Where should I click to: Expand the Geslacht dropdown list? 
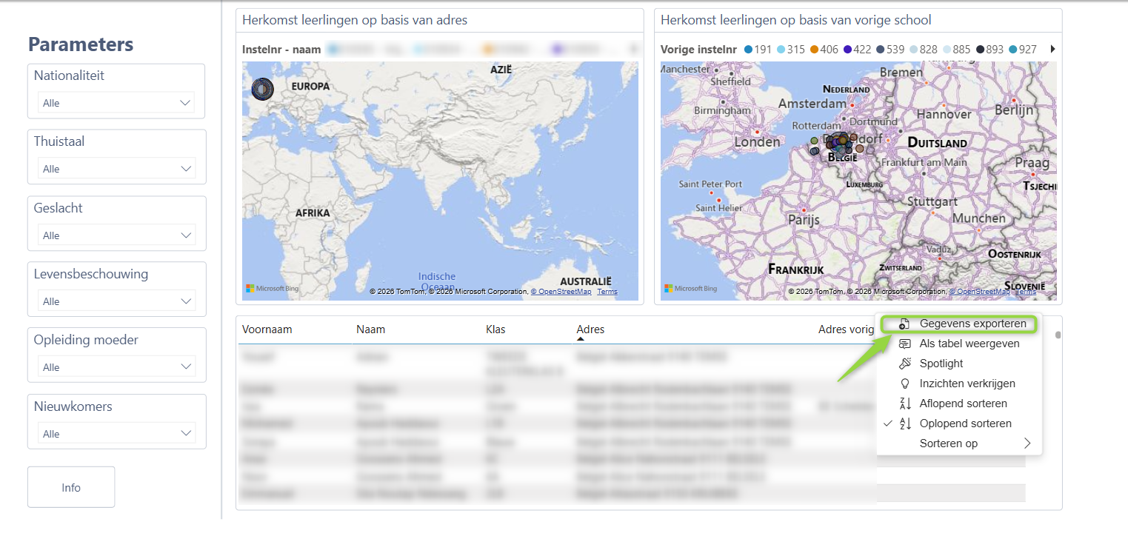tap(116, 235)
